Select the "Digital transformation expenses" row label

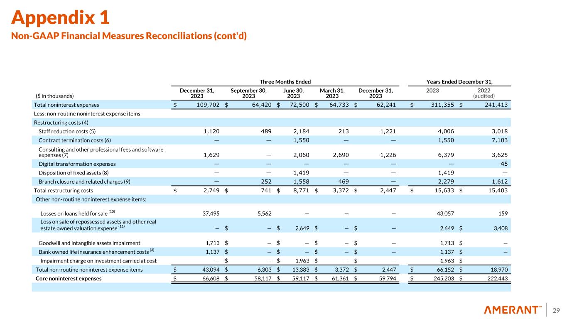pyautogui.click(x=77, y=164)
